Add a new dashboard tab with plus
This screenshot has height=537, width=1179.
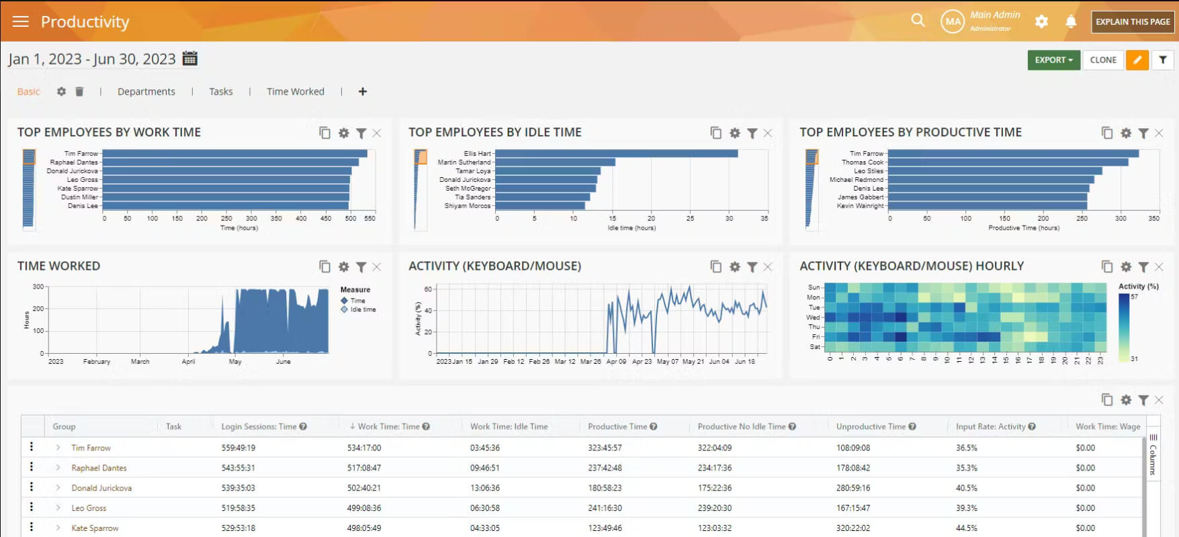pyautogui.click(x=363, y=91)
